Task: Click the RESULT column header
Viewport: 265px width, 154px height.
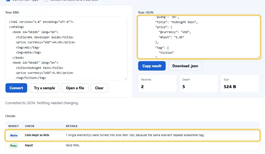Action: 14,126
